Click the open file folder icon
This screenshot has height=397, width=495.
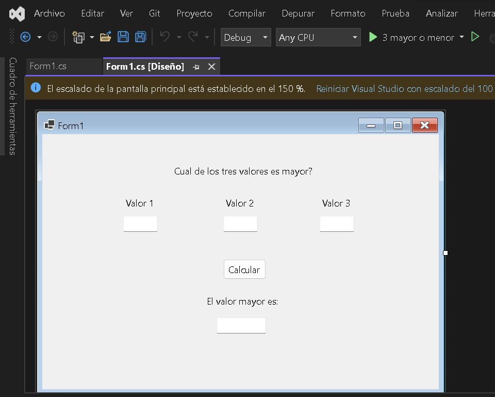[x=106, y=37]
